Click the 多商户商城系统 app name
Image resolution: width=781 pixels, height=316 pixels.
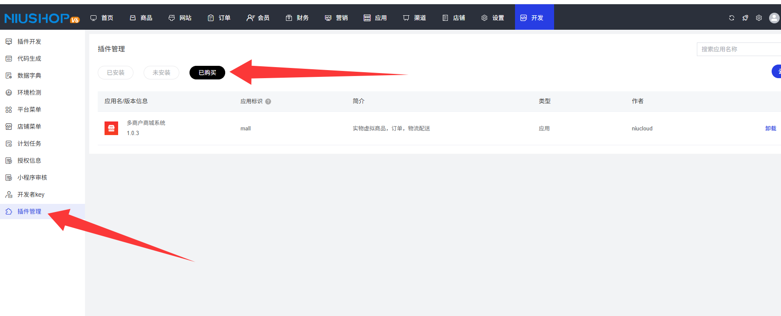(x=146, y=123)
